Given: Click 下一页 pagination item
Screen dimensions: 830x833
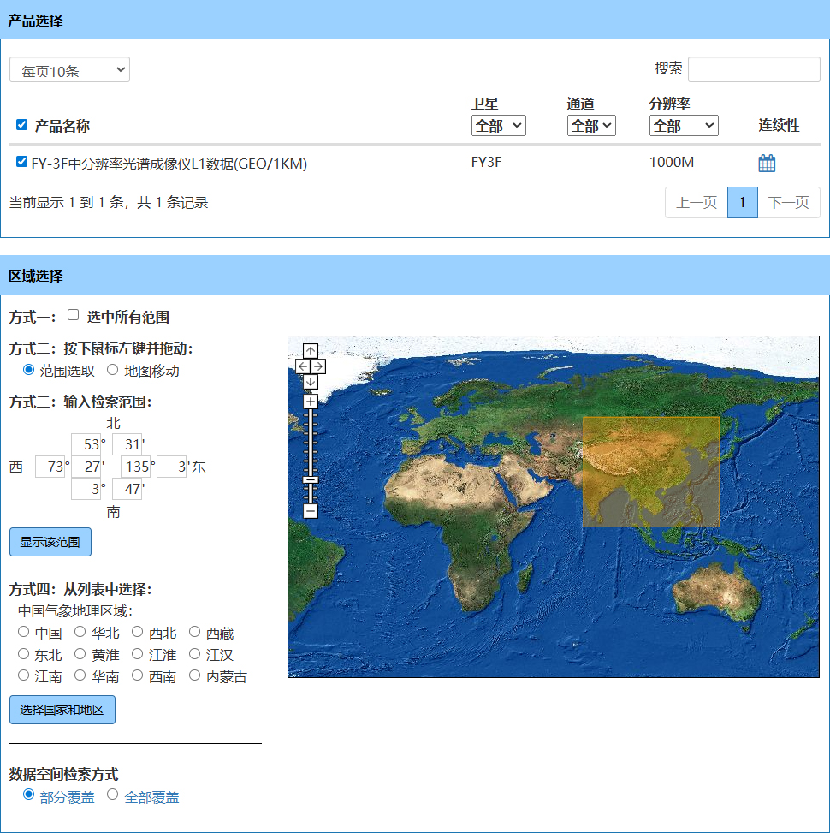Looking at the screenshot, I should [788, 203].
